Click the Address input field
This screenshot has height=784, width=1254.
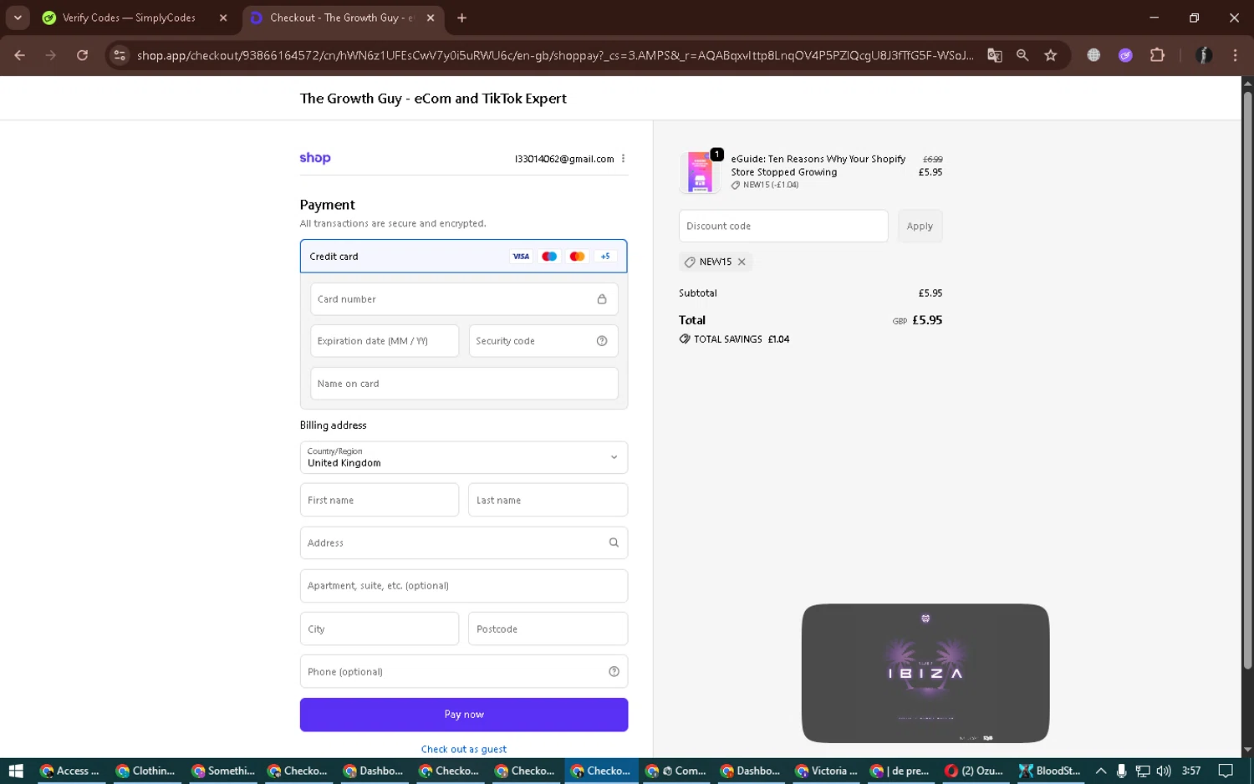(x=464, y=542)
